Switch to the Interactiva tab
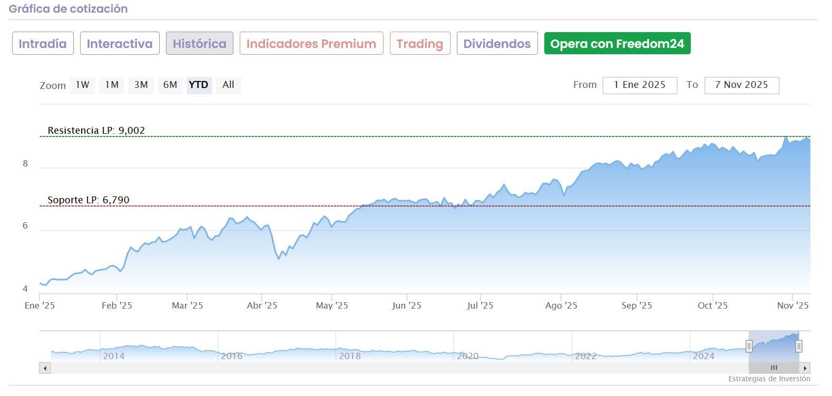 (120, 44)
